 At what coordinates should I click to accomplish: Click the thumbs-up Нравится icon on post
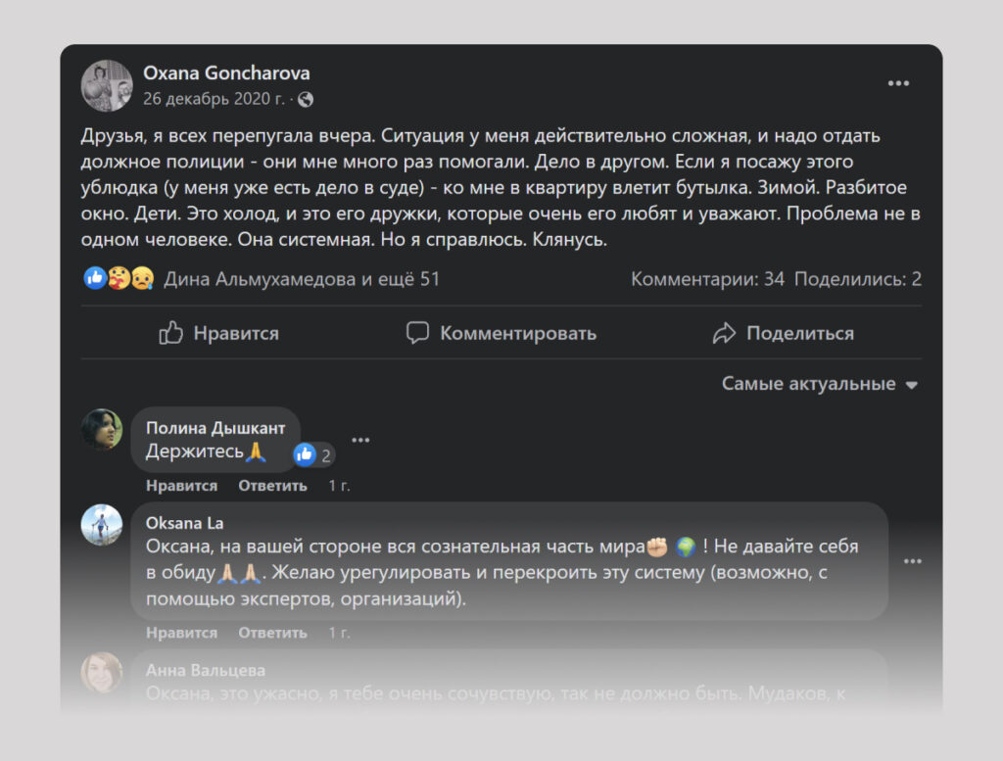(170, 333)
